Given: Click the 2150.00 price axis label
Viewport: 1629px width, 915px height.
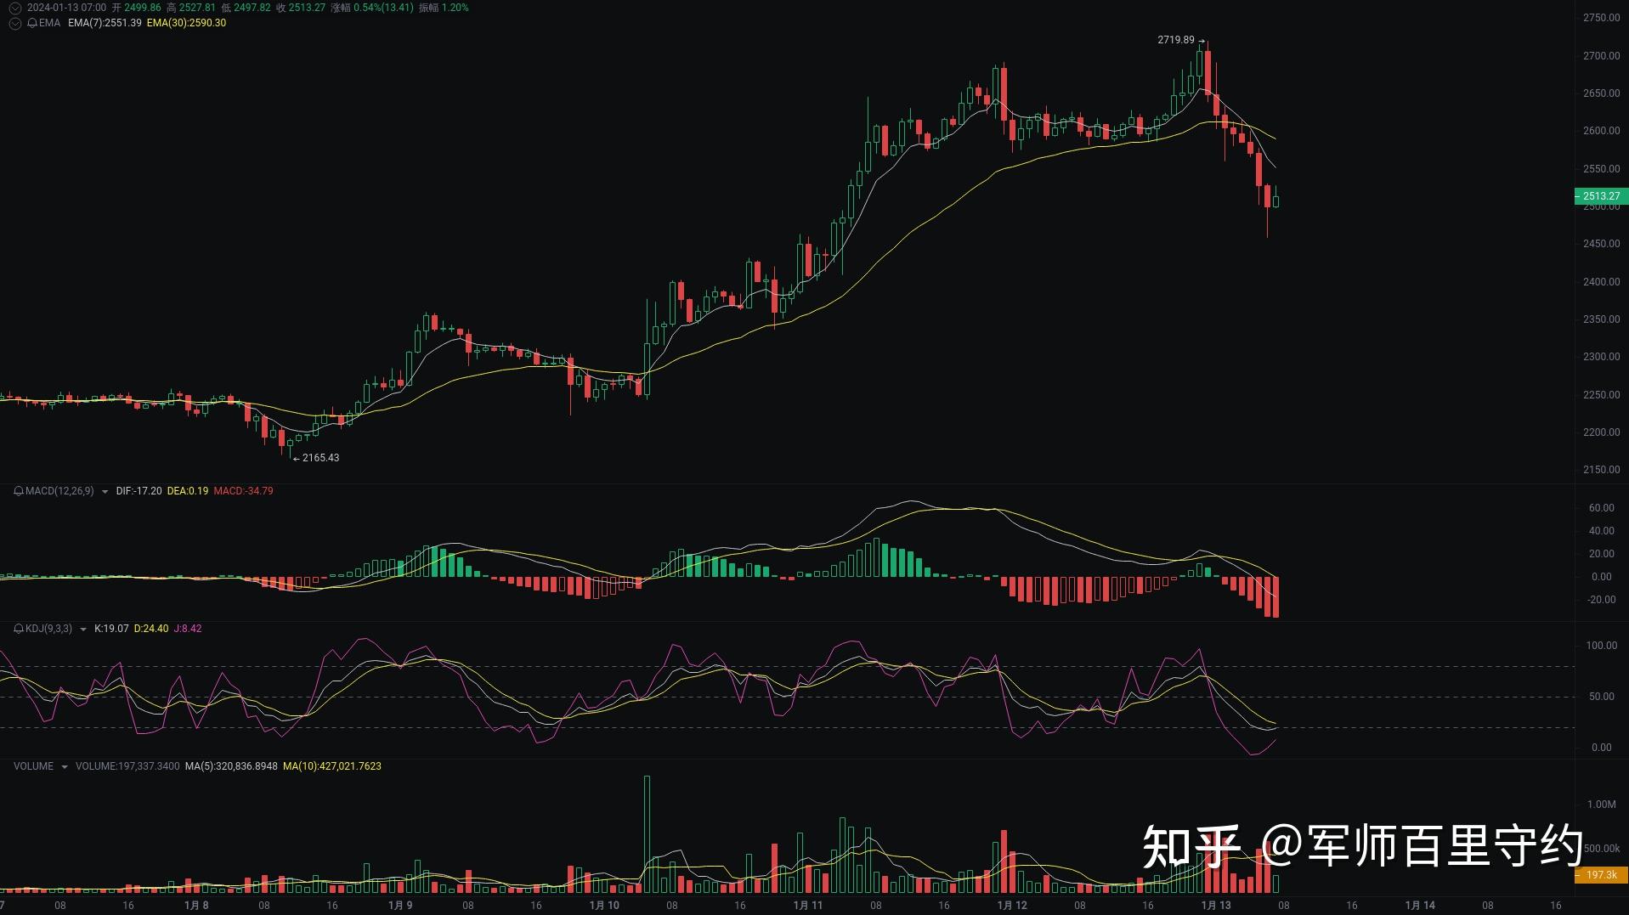Looking at the screenshot, I should [x=1602, y=470].
